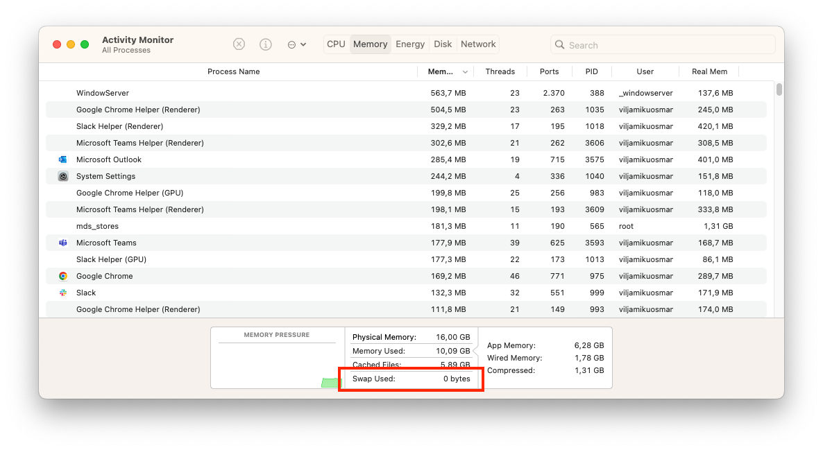Click the Wired Memory 1,78 GB entry

[x=545, y=358]
